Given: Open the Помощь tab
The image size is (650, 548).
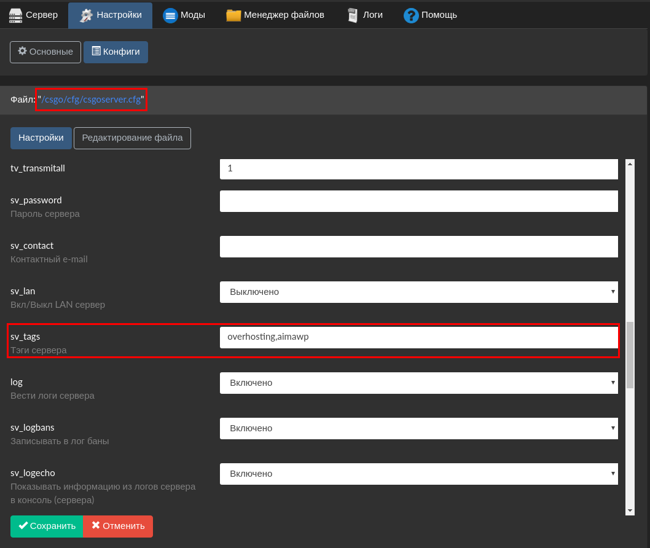Looking at the screenshot, I should [x=430, y=15].
